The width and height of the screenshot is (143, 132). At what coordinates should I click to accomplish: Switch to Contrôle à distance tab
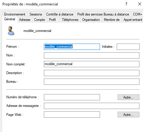(60, 14)
